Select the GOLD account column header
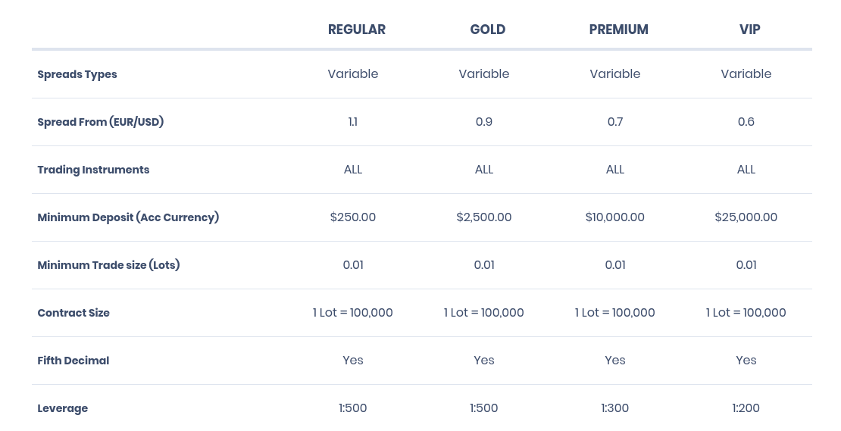This screenshot has width=841, height=431. [487, 30]
